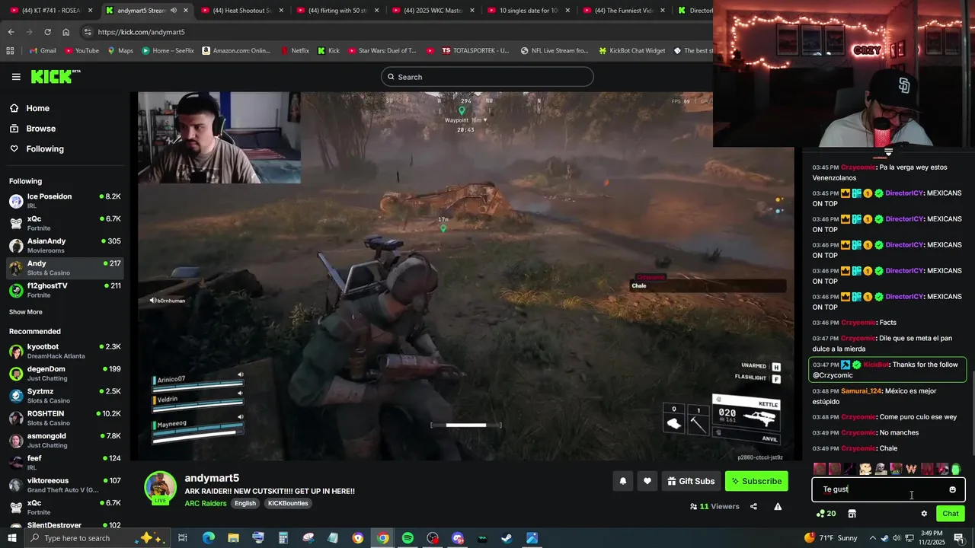Open channel points balance showing 20
The height and width of the screenshot is (548, 975).
[x=826, y=514]
